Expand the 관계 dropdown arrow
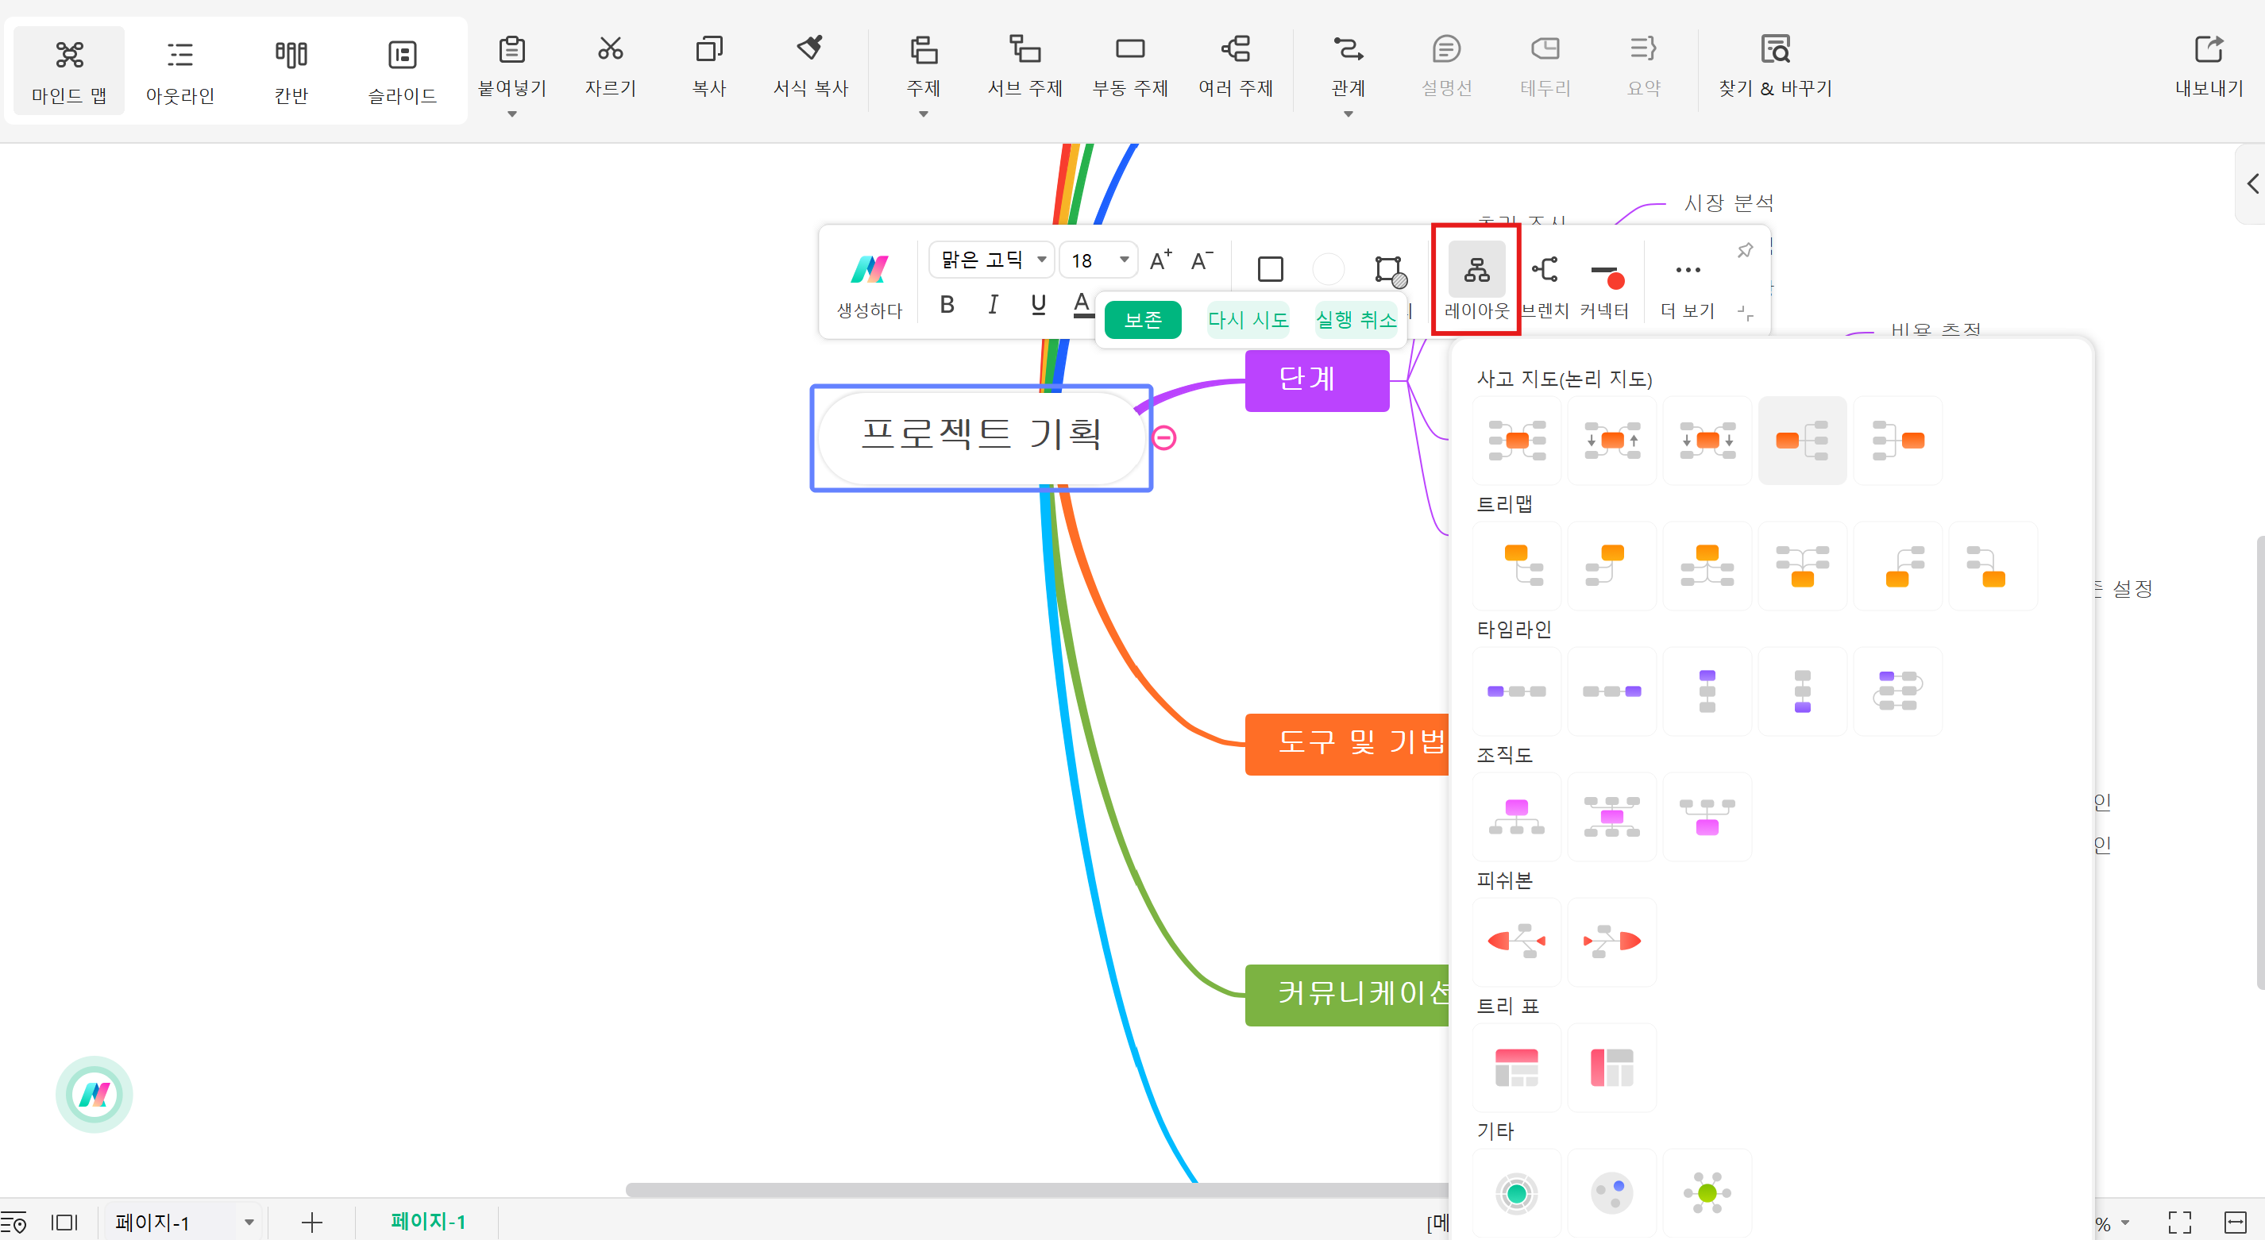The image size is (2265, 1240). pyautogui.click(x=1348, y=114)
